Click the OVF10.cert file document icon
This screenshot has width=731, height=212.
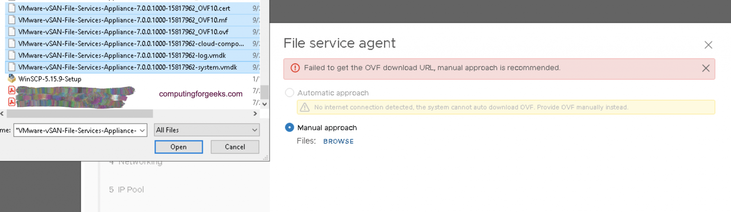point(12,8)
